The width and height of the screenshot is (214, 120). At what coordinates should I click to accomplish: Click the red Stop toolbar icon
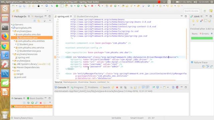click(x=92, y=6)
